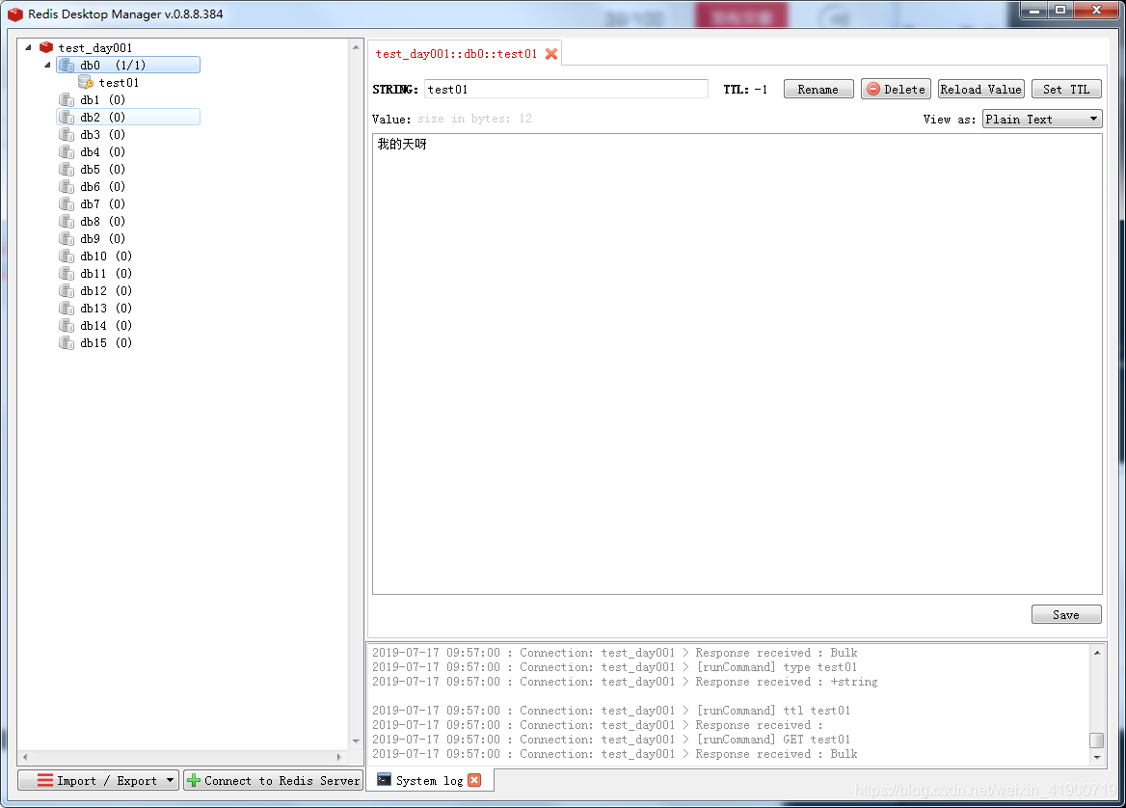Select the test_day001 connection label
The height and width of the screenshot is (808, 1126).
click(95, 48)
